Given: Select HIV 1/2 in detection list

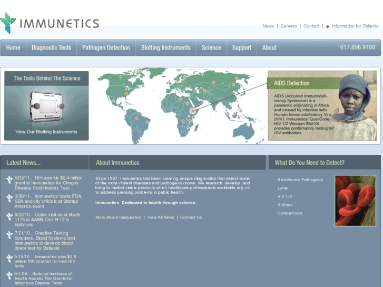Looking at the screenshot, I should point(284,196).
